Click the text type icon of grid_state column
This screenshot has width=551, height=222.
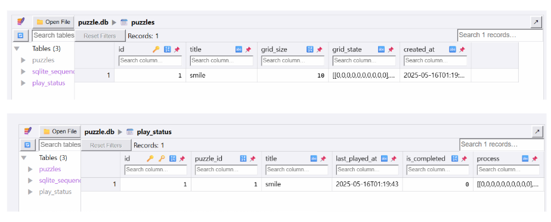381,50
